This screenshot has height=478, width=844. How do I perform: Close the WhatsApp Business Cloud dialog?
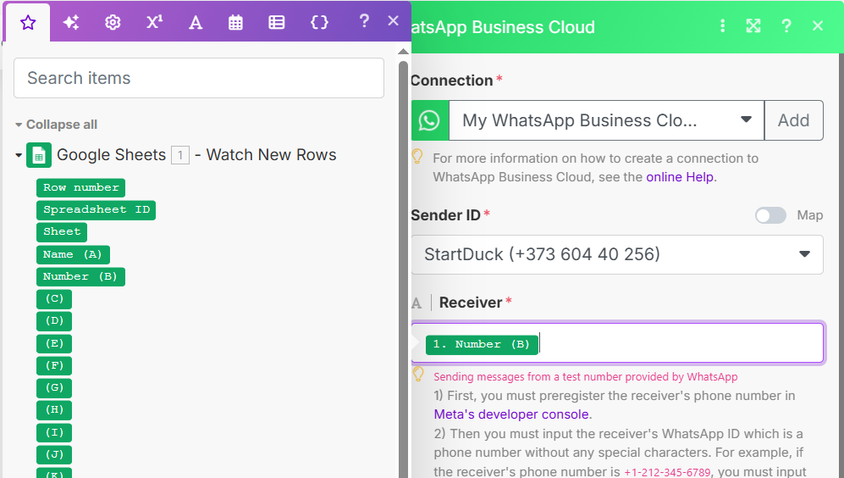point(818,26)
